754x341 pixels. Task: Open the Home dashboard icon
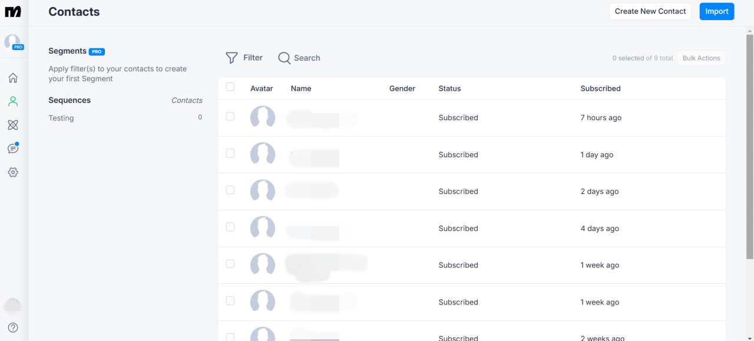pos(13,78)
